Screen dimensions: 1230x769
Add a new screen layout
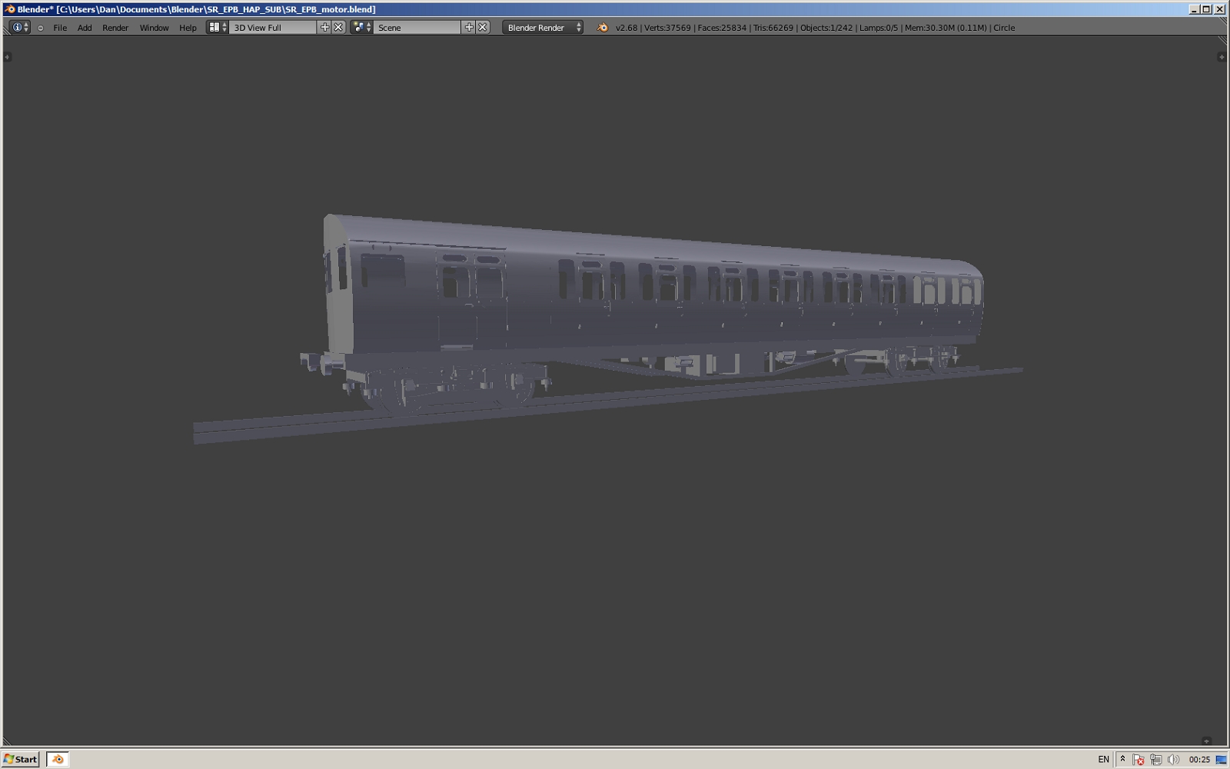(x=324, y=28)
